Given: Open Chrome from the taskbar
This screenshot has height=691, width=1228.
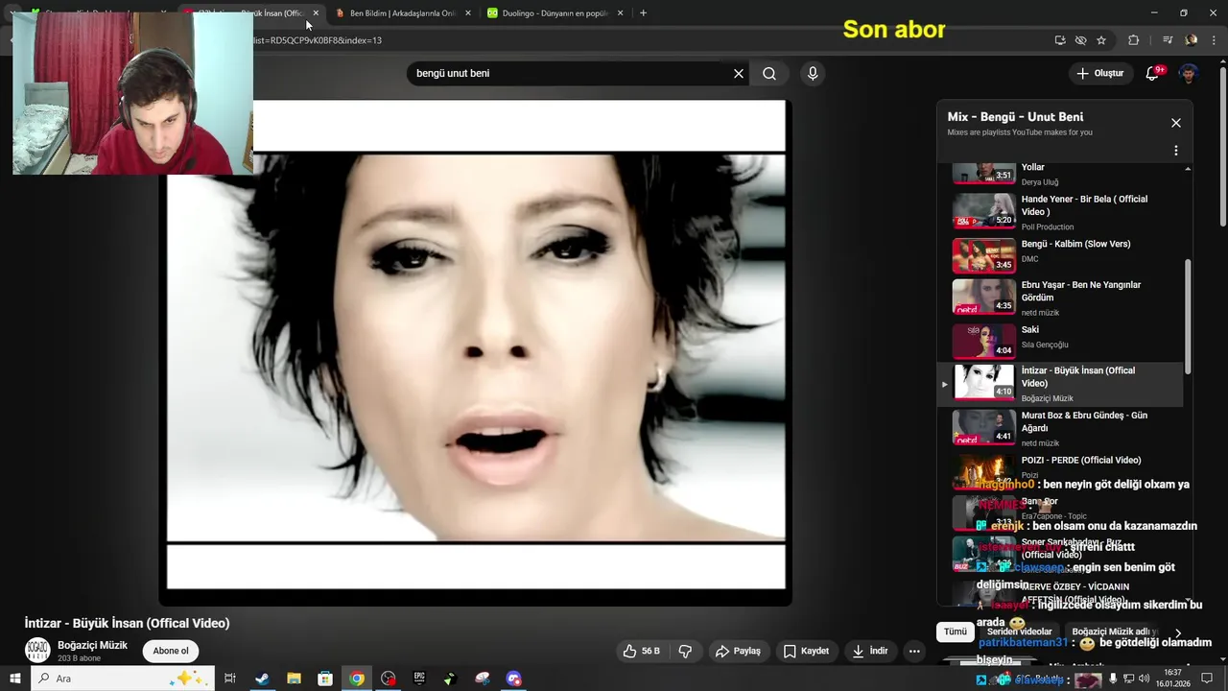Looking at the screenshot, I should tap(357, 679).
